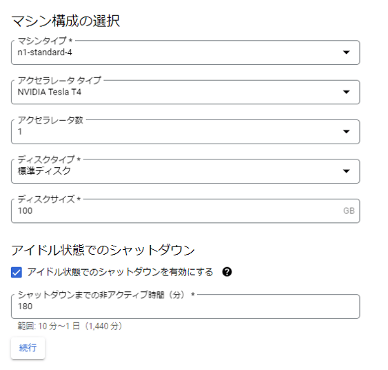Open the idle shutdown help question mark icon
The height and width of the screenshot is (370, 388).
pyautogui.click(x=227, y=272)
